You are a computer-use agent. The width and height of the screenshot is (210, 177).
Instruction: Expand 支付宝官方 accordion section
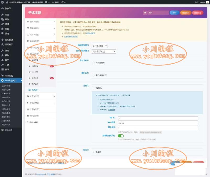coord(147,62)
